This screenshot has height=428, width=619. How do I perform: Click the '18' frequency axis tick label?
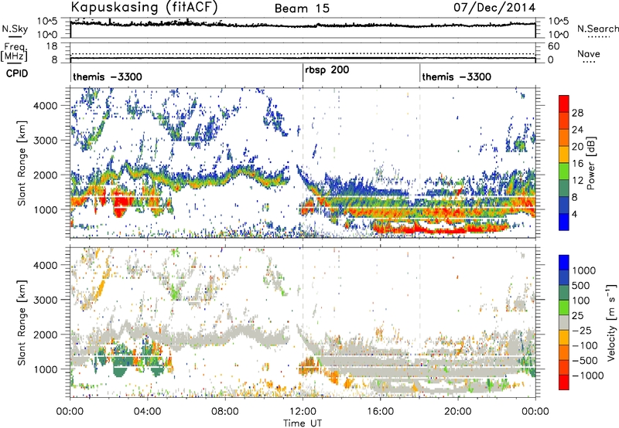click(x=51, y=46)
